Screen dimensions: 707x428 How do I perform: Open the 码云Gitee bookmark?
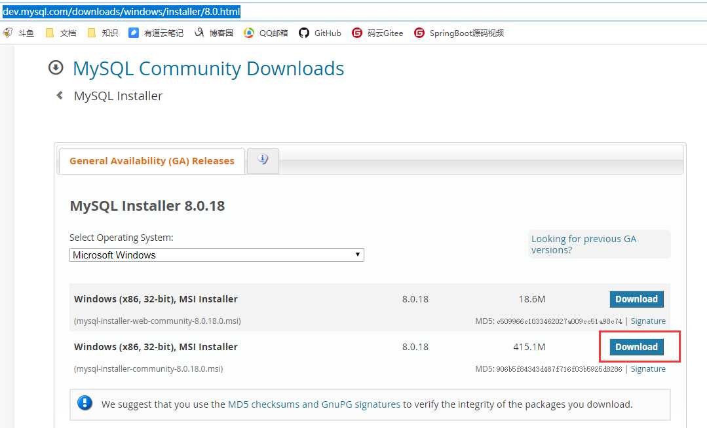click(377, 33)
